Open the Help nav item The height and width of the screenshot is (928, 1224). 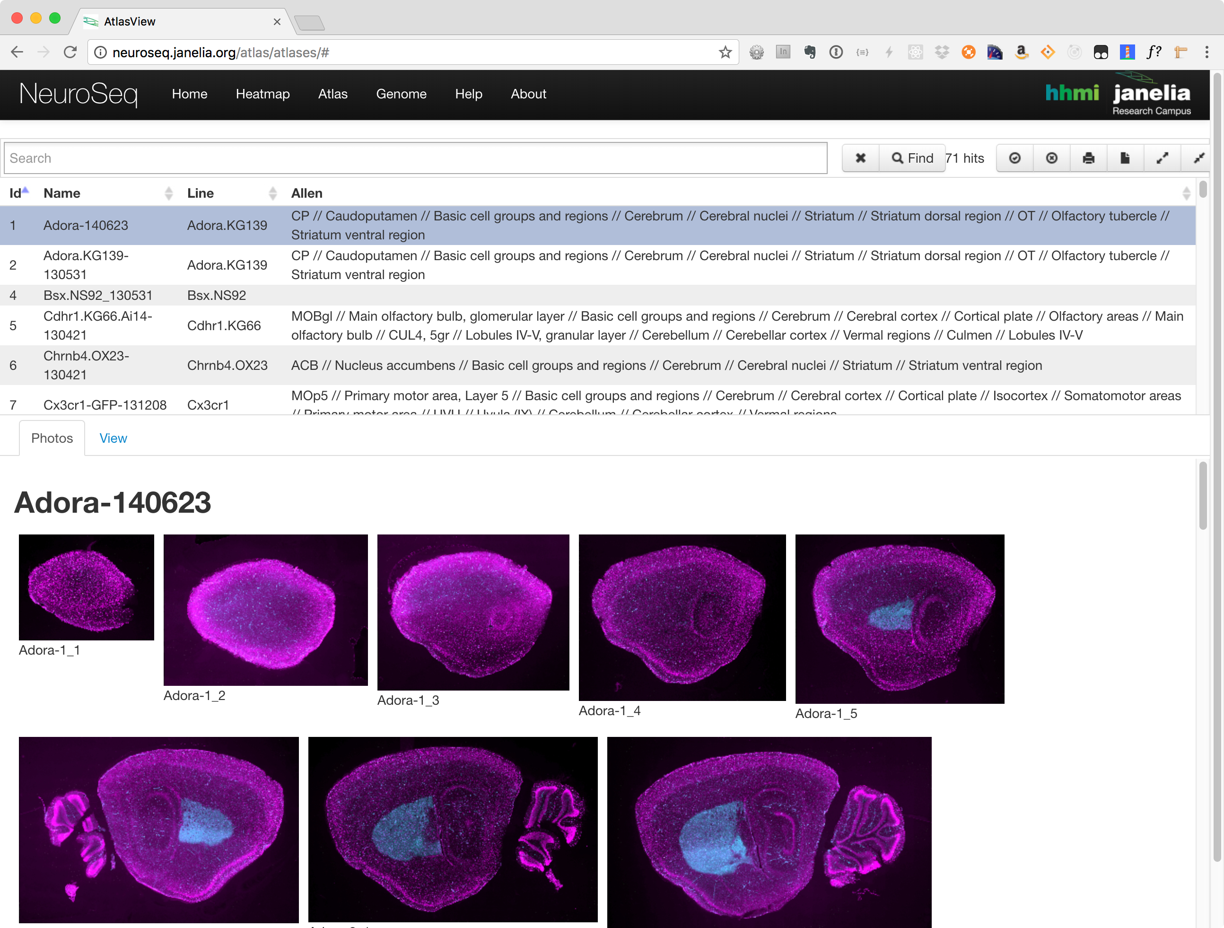[x=469, y=94]
